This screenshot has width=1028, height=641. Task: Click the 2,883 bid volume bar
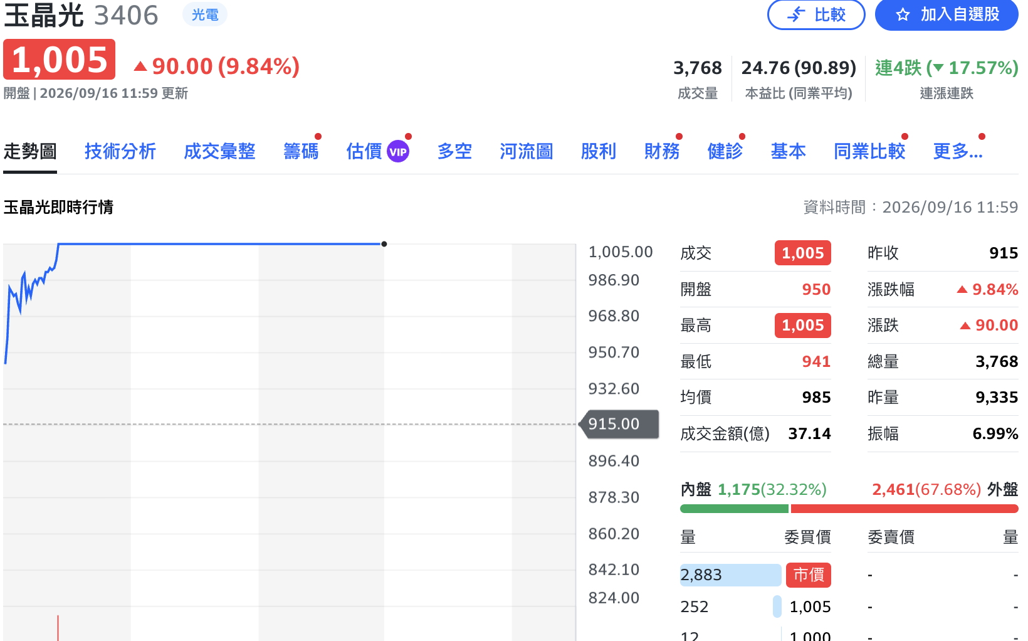pyautogui.click(x=731, y=575)
